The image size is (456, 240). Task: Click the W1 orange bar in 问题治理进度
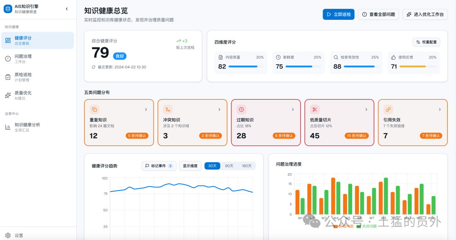point(298,202)
